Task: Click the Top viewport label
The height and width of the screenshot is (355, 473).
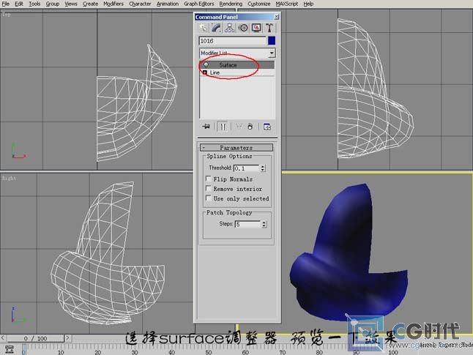Action: pyautogui.click(x=6, y=14)
